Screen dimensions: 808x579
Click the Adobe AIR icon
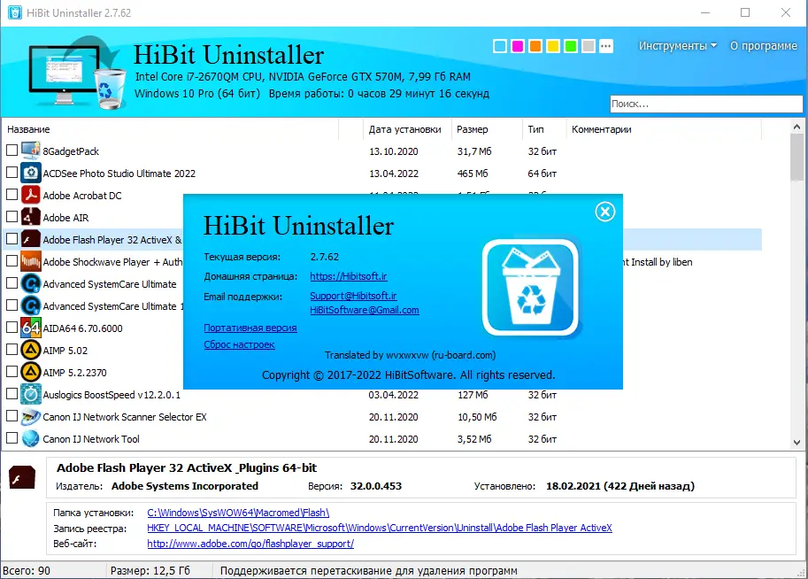(x=31, y=217)
